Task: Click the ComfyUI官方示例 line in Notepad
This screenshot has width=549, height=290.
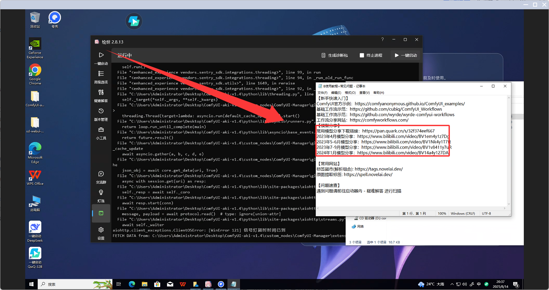Action: (x=391, y=104)
